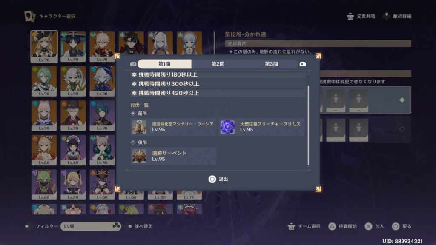Click the 戻る back button

[402, 226]
